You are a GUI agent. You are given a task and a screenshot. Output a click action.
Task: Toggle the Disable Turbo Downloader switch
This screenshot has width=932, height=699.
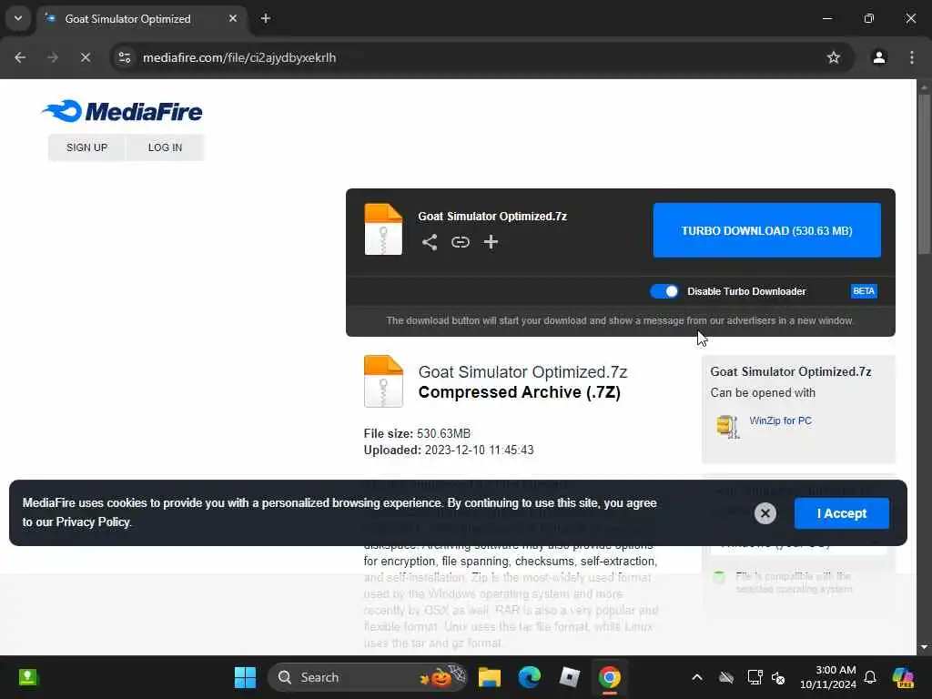[x=664, y=291]
